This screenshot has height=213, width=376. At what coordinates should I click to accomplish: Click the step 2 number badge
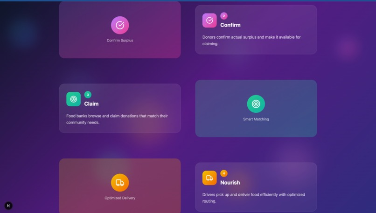tap(224, 16)
